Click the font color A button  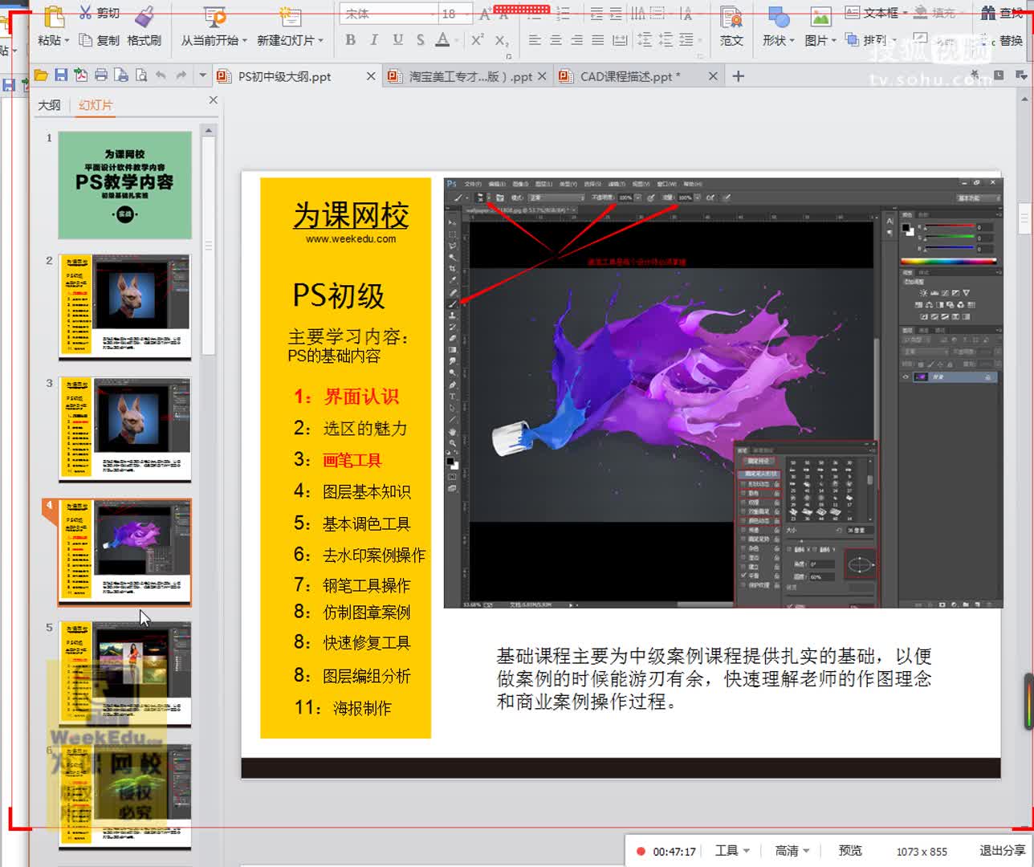[442, 39]
